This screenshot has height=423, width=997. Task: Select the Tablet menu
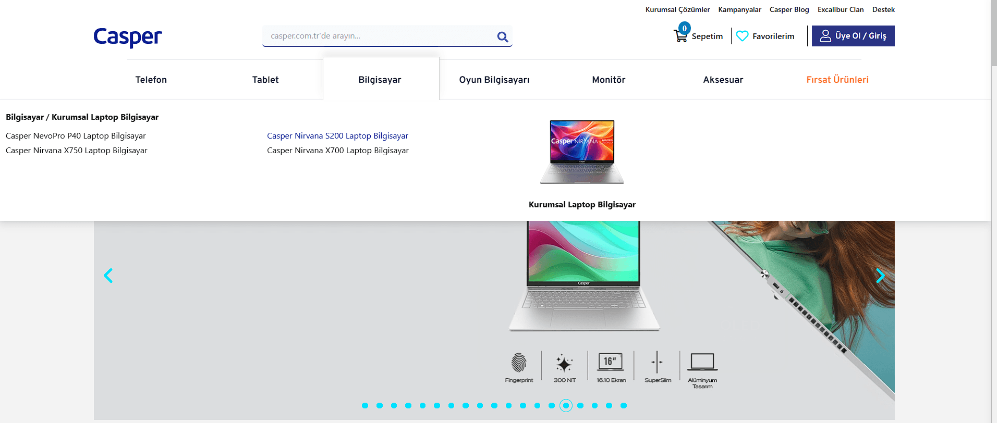[265, 80]
